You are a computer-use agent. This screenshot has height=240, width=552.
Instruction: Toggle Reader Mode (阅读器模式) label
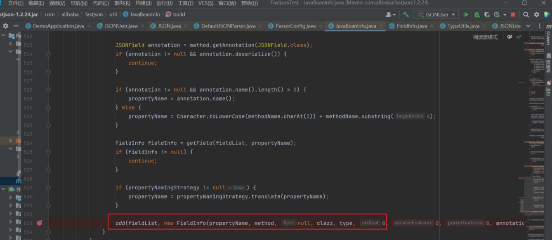(x=485, y=37)
